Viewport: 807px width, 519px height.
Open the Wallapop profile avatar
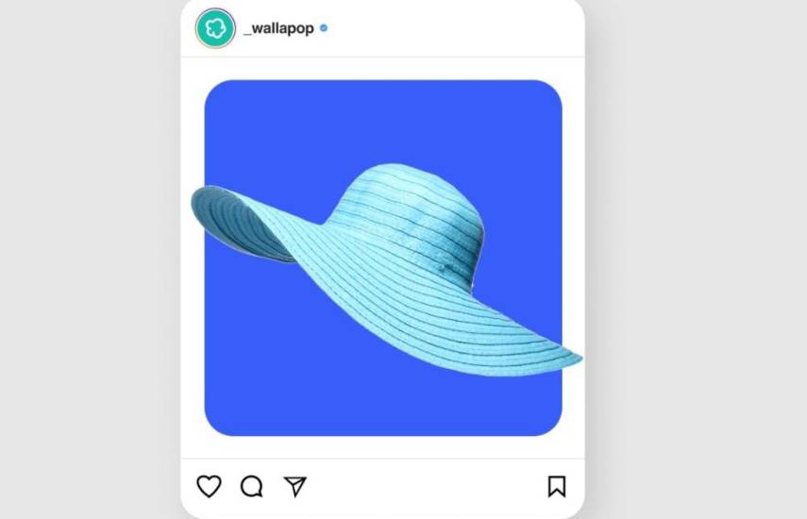point(215,28)
